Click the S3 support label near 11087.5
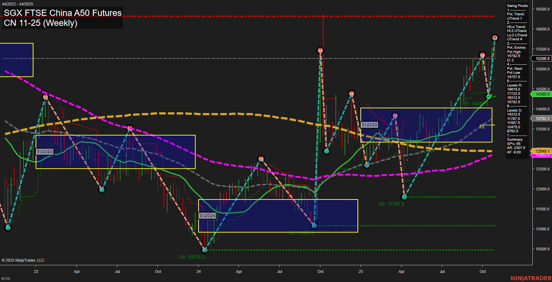This screenshot has height=282, width=552. (x=301, y=233)
